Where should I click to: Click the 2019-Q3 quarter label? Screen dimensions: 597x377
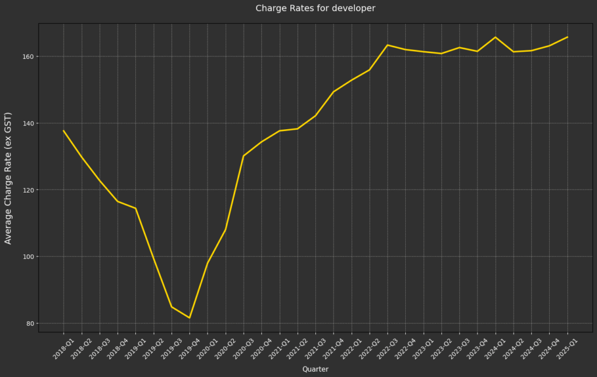point(171,349)
